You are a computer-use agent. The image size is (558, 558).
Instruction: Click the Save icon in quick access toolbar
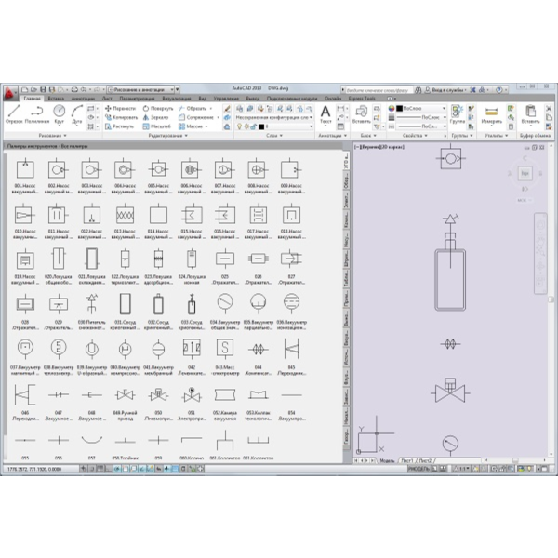(x=43, y=89)
